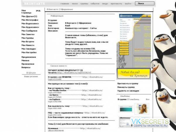
Task: Click the Информация section header
Action: 57,16
